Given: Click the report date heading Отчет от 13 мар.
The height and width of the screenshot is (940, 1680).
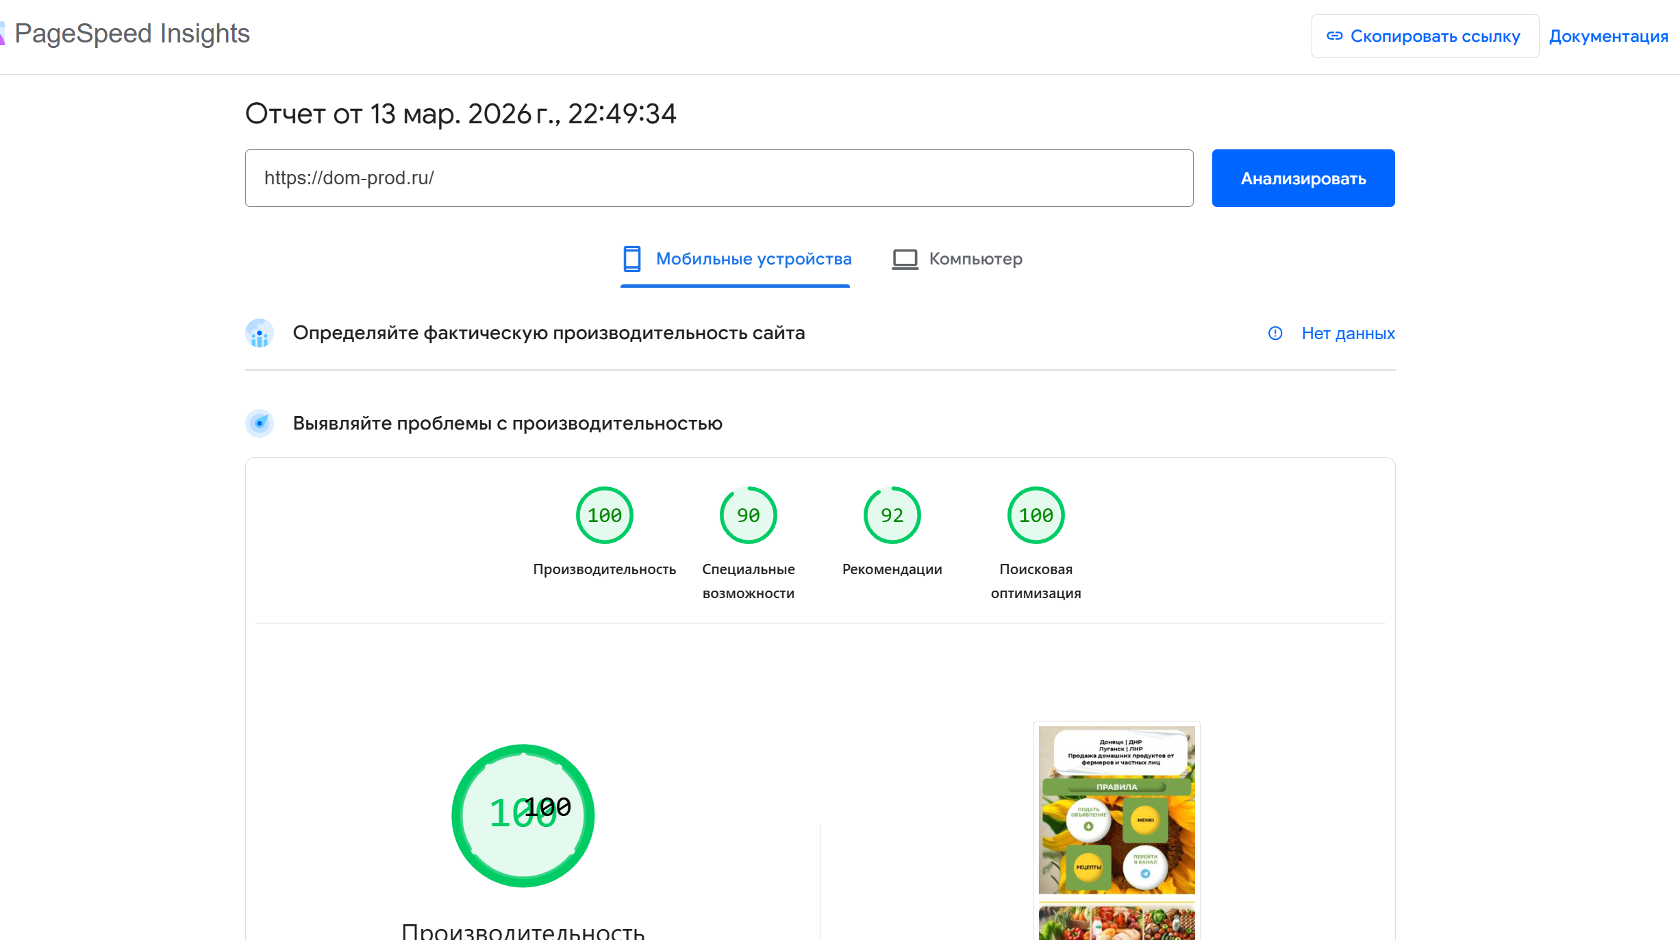Looking at the screenshot, I should (x=460, y=114).
